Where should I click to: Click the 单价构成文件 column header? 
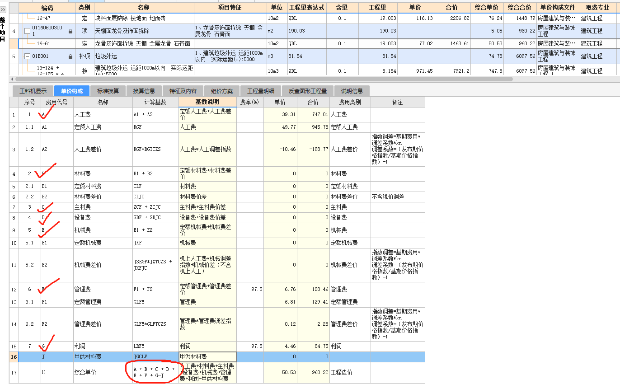click(558, 8)
